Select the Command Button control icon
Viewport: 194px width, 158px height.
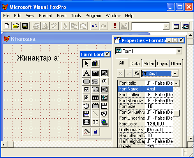(86, 82)
